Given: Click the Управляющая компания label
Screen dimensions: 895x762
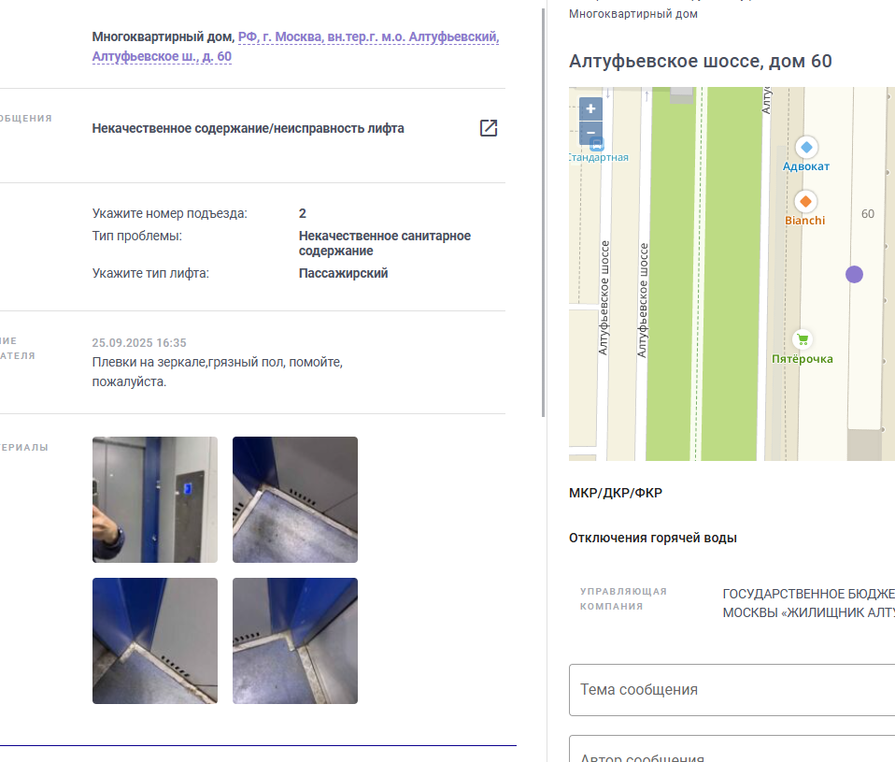Looking at the screenshot, I should tap(623, 598).
